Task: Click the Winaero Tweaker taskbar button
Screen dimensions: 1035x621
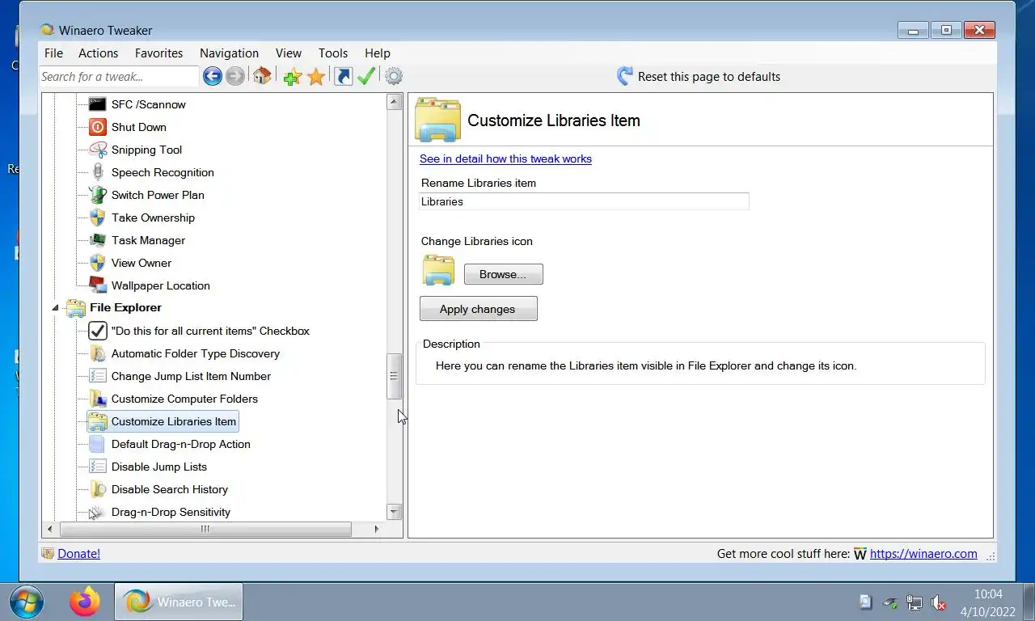Action: [x=179, y=602]
